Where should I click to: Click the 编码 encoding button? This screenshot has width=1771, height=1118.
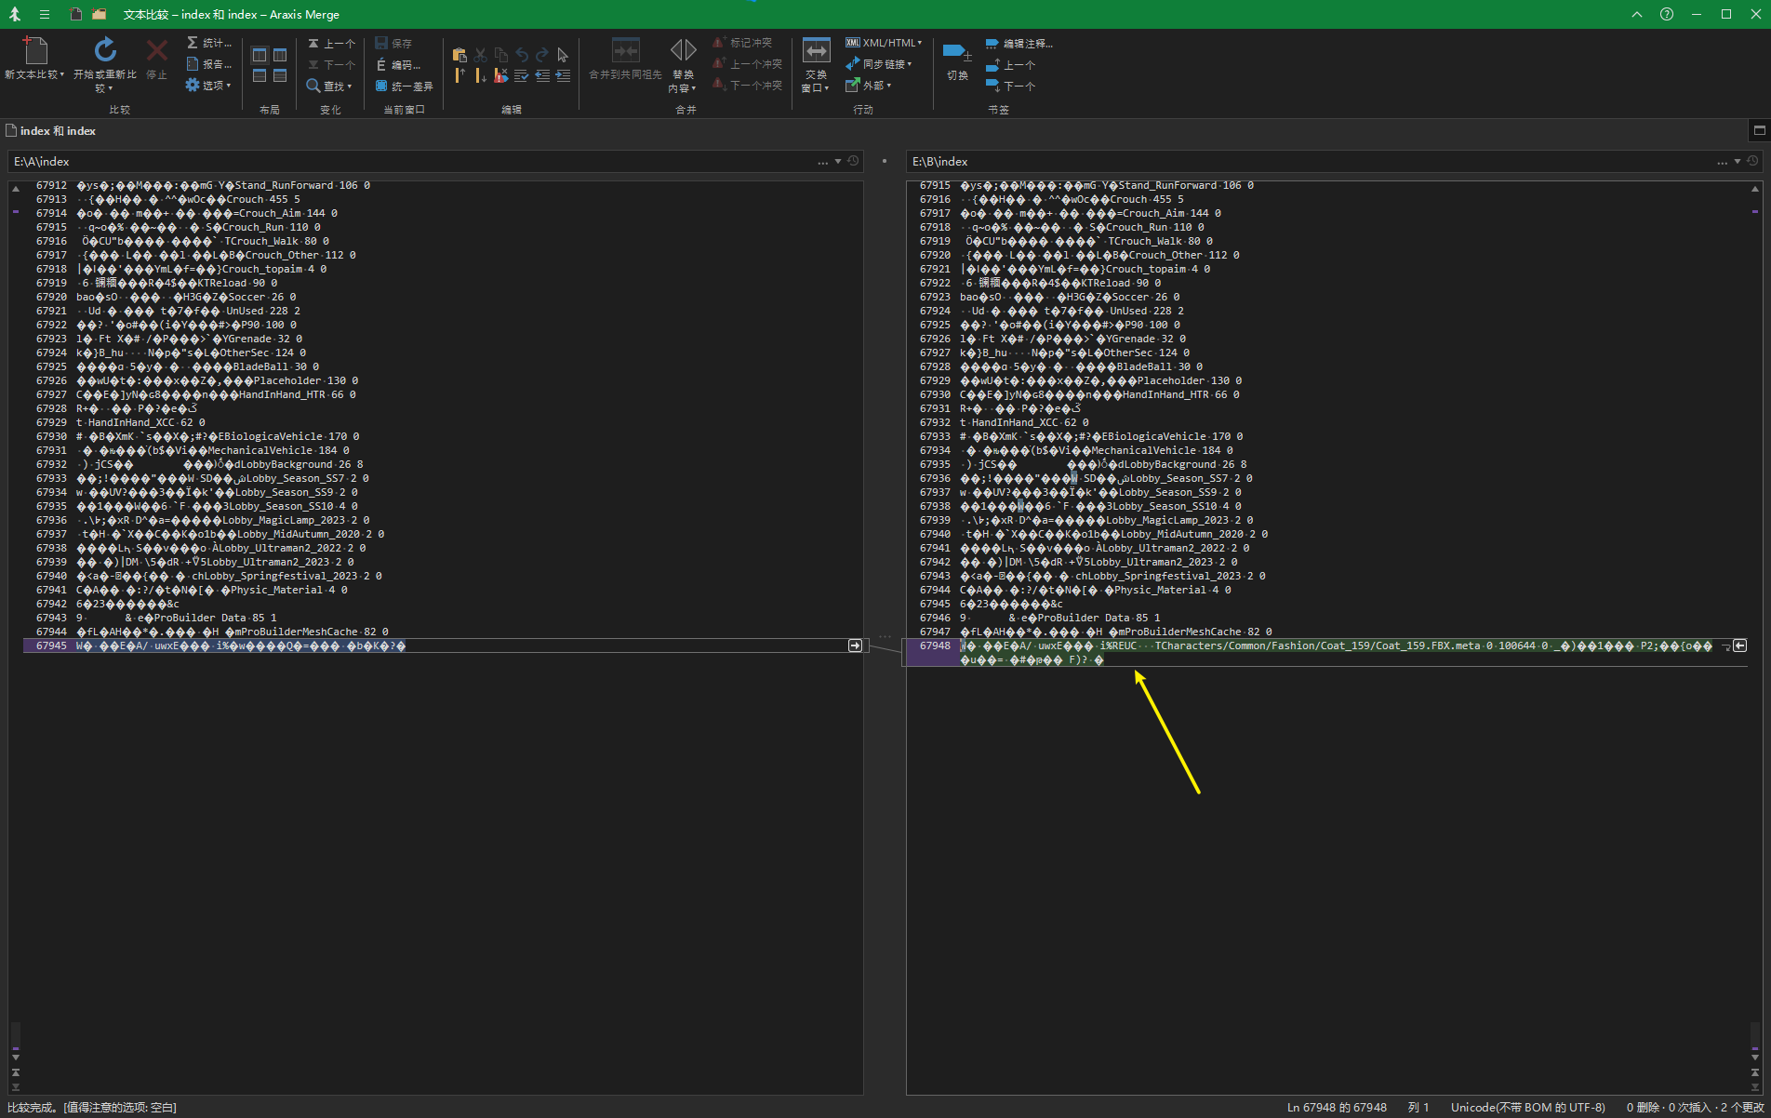coord(398,64)
